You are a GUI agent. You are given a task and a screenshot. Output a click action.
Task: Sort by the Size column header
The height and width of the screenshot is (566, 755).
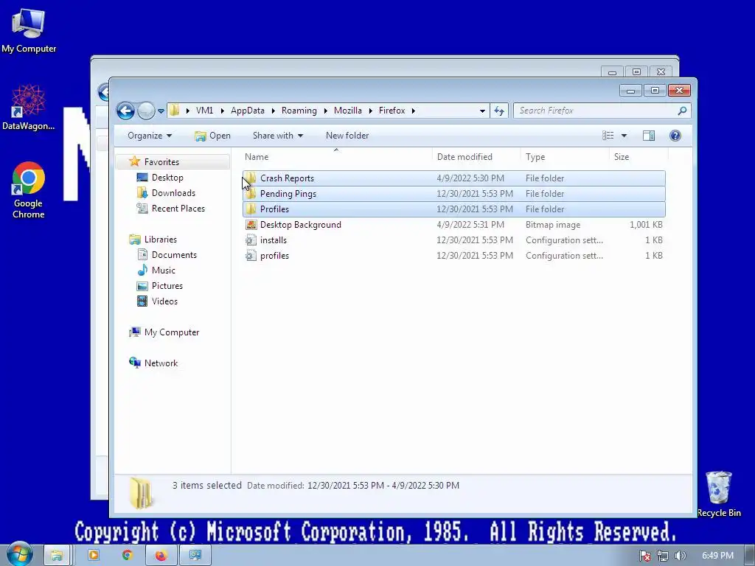[639, 157]
